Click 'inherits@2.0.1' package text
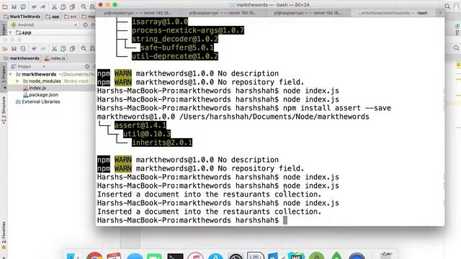Screen dimensions: 461x259 [162, 142]
